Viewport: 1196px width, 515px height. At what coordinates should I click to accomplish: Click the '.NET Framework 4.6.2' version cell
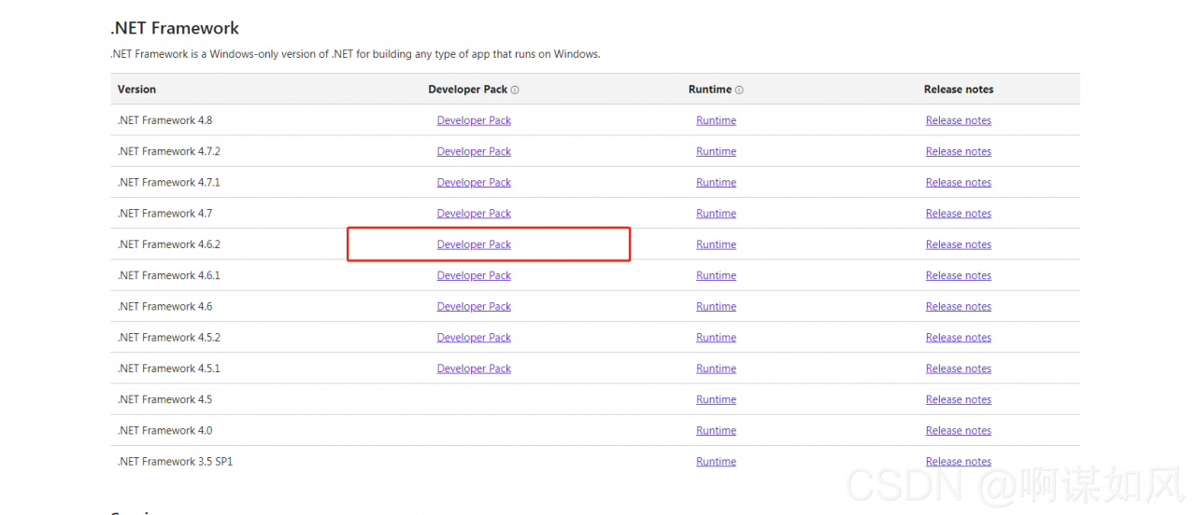point(169,244)
